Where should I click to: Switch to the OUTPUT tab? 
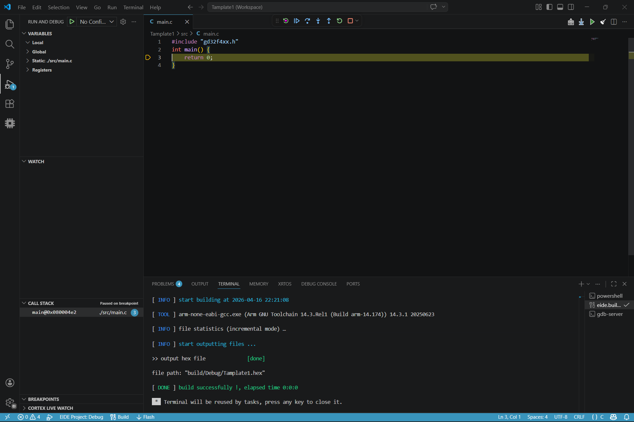(x=200, y=284)
